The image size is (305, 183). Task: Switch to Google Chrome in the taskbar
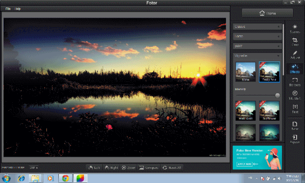(x=65, y=178)
